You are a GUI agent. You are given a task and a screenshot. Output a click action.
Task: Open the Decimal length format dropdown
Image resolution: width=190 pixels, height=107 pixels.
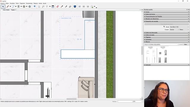tap(174, 30)
